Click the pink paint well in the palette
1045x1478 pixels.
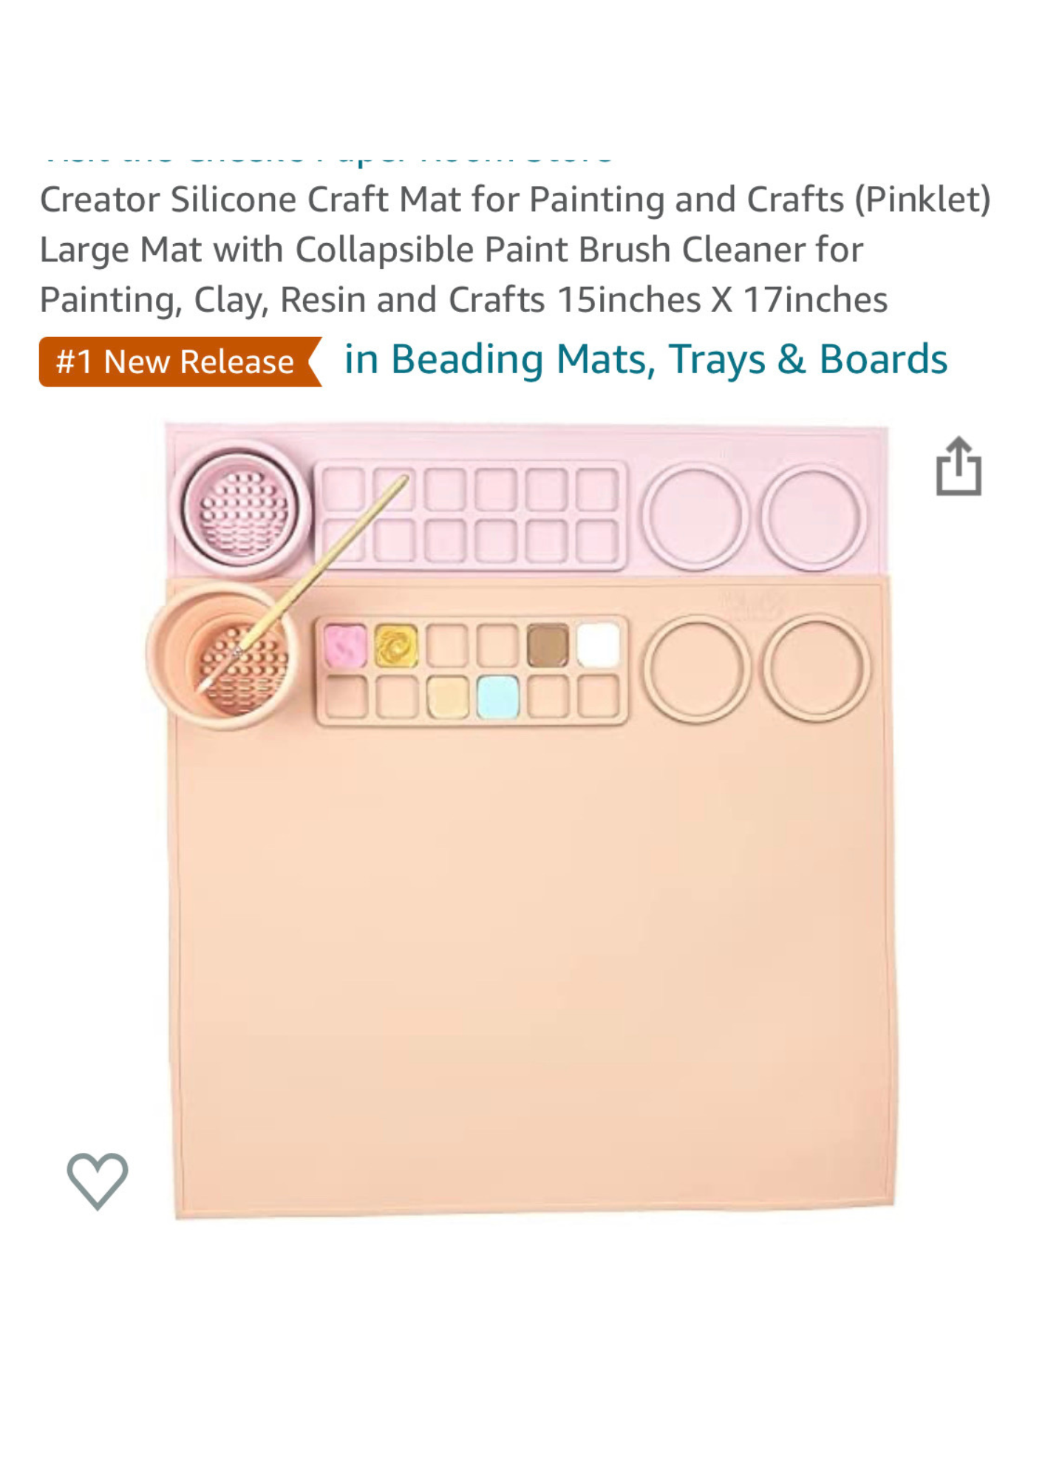[x=345, y=645]
